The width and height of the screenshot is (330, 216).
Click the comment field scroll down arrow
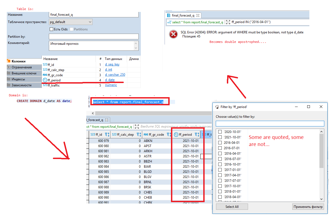coord(136,48)
